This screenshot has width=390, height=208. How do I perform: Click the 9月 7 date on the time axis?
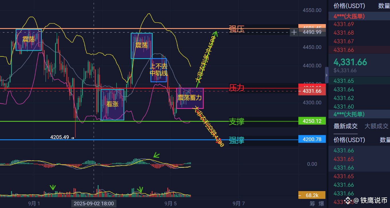(239, 204)
